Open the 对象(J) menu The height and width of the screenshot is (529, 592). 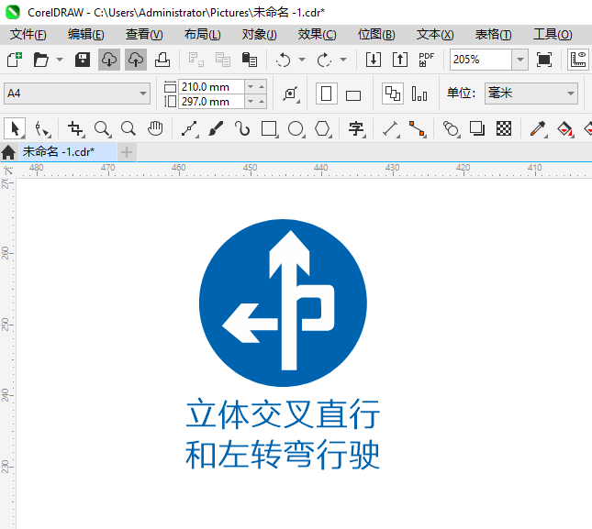(x=259, y=35)
